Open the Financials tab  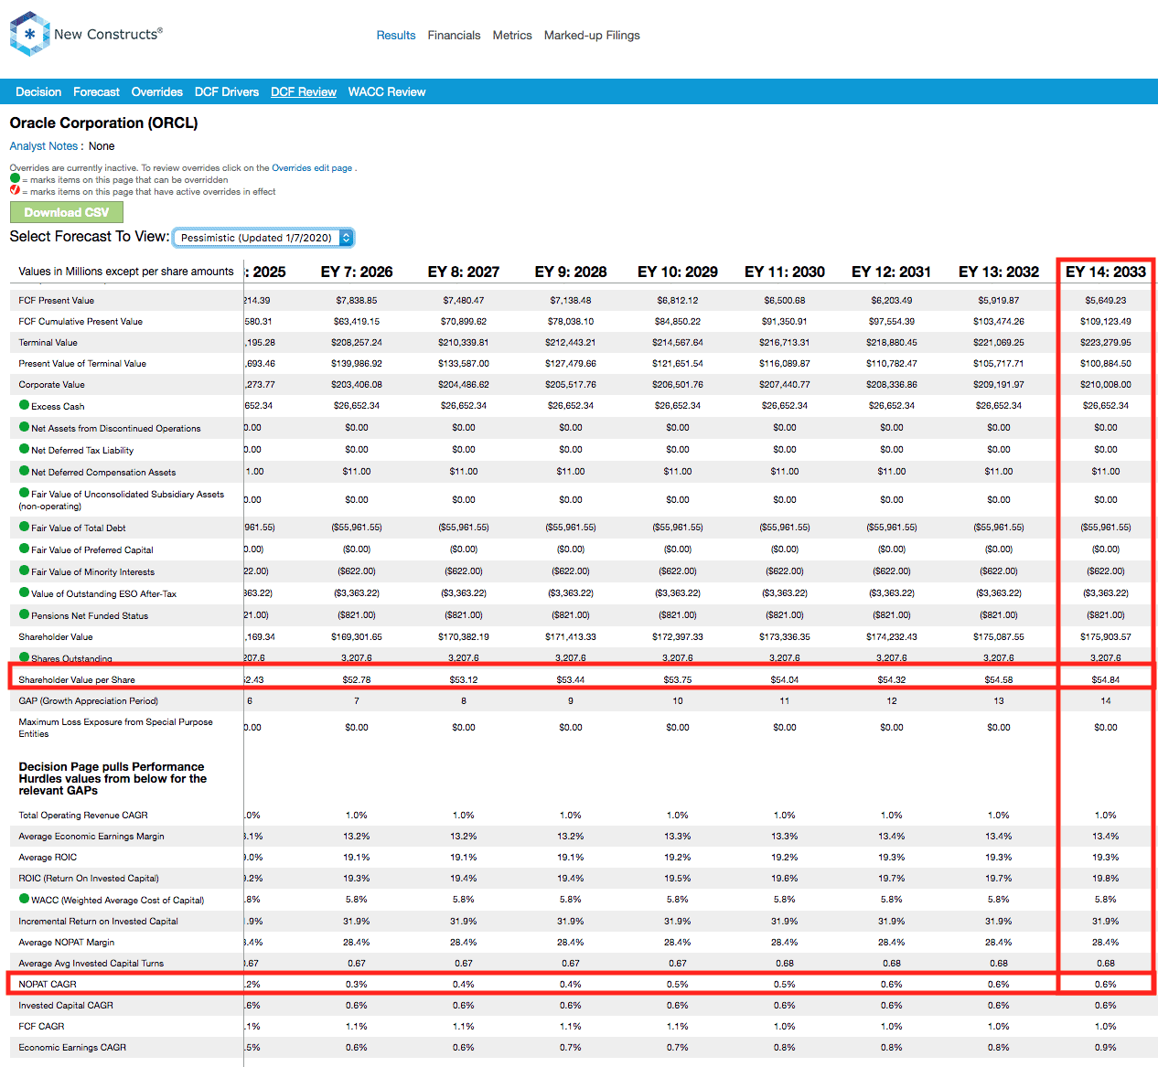click(454, 36)
